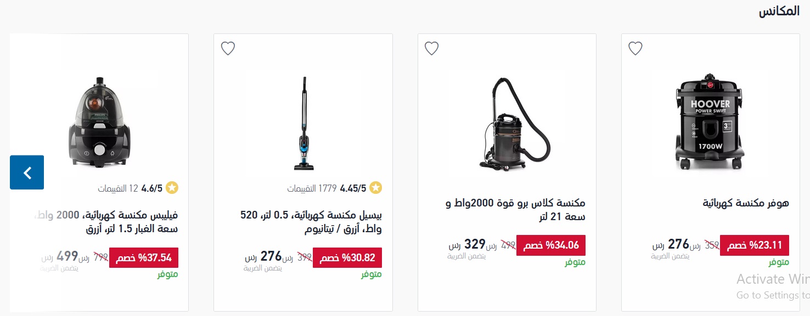Click the 37.54% discount badge

pos(144,258)
